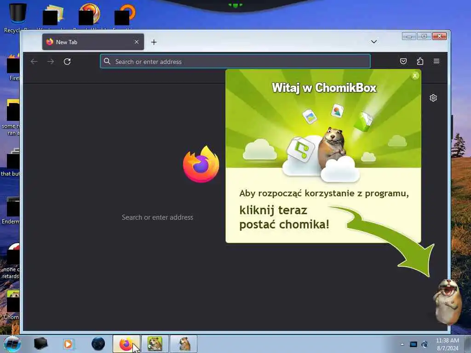Image resolution: width=471 pixels, height=353 pixels.
Task: Close the Witaj w ChomikBox popup
Action: pos(415,76)
